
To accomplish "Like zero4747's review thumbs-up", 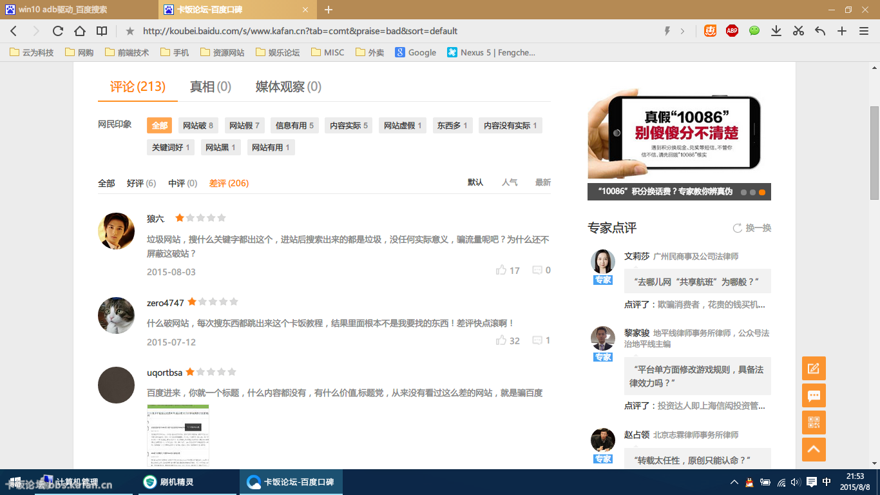I will point(501,340).
